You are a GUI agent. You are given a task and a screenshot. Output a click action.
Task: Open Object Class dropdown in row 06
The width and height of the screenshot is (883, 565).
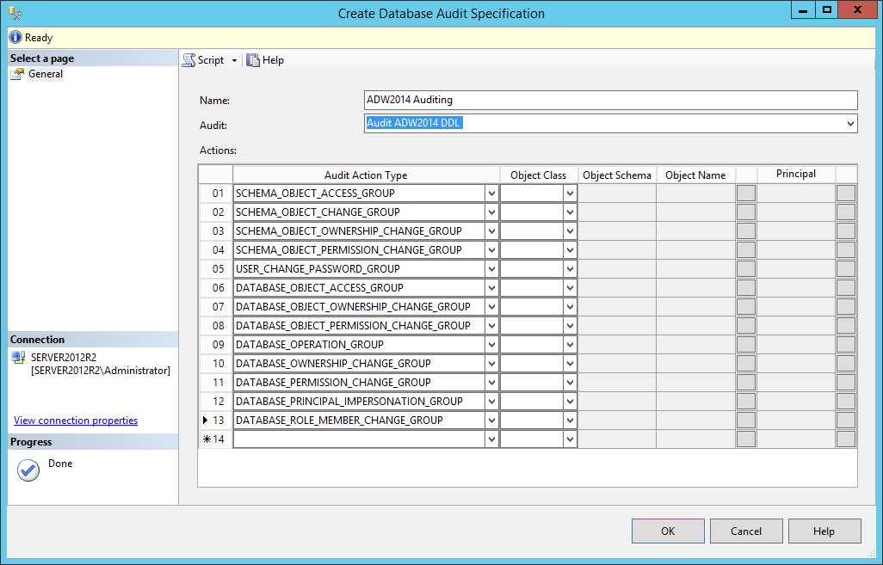[570, 288]
